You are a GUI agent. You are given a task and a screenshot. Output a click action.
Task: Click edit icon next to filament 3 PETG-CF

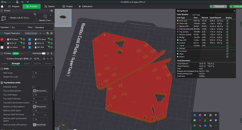click(x=24, y=43)
